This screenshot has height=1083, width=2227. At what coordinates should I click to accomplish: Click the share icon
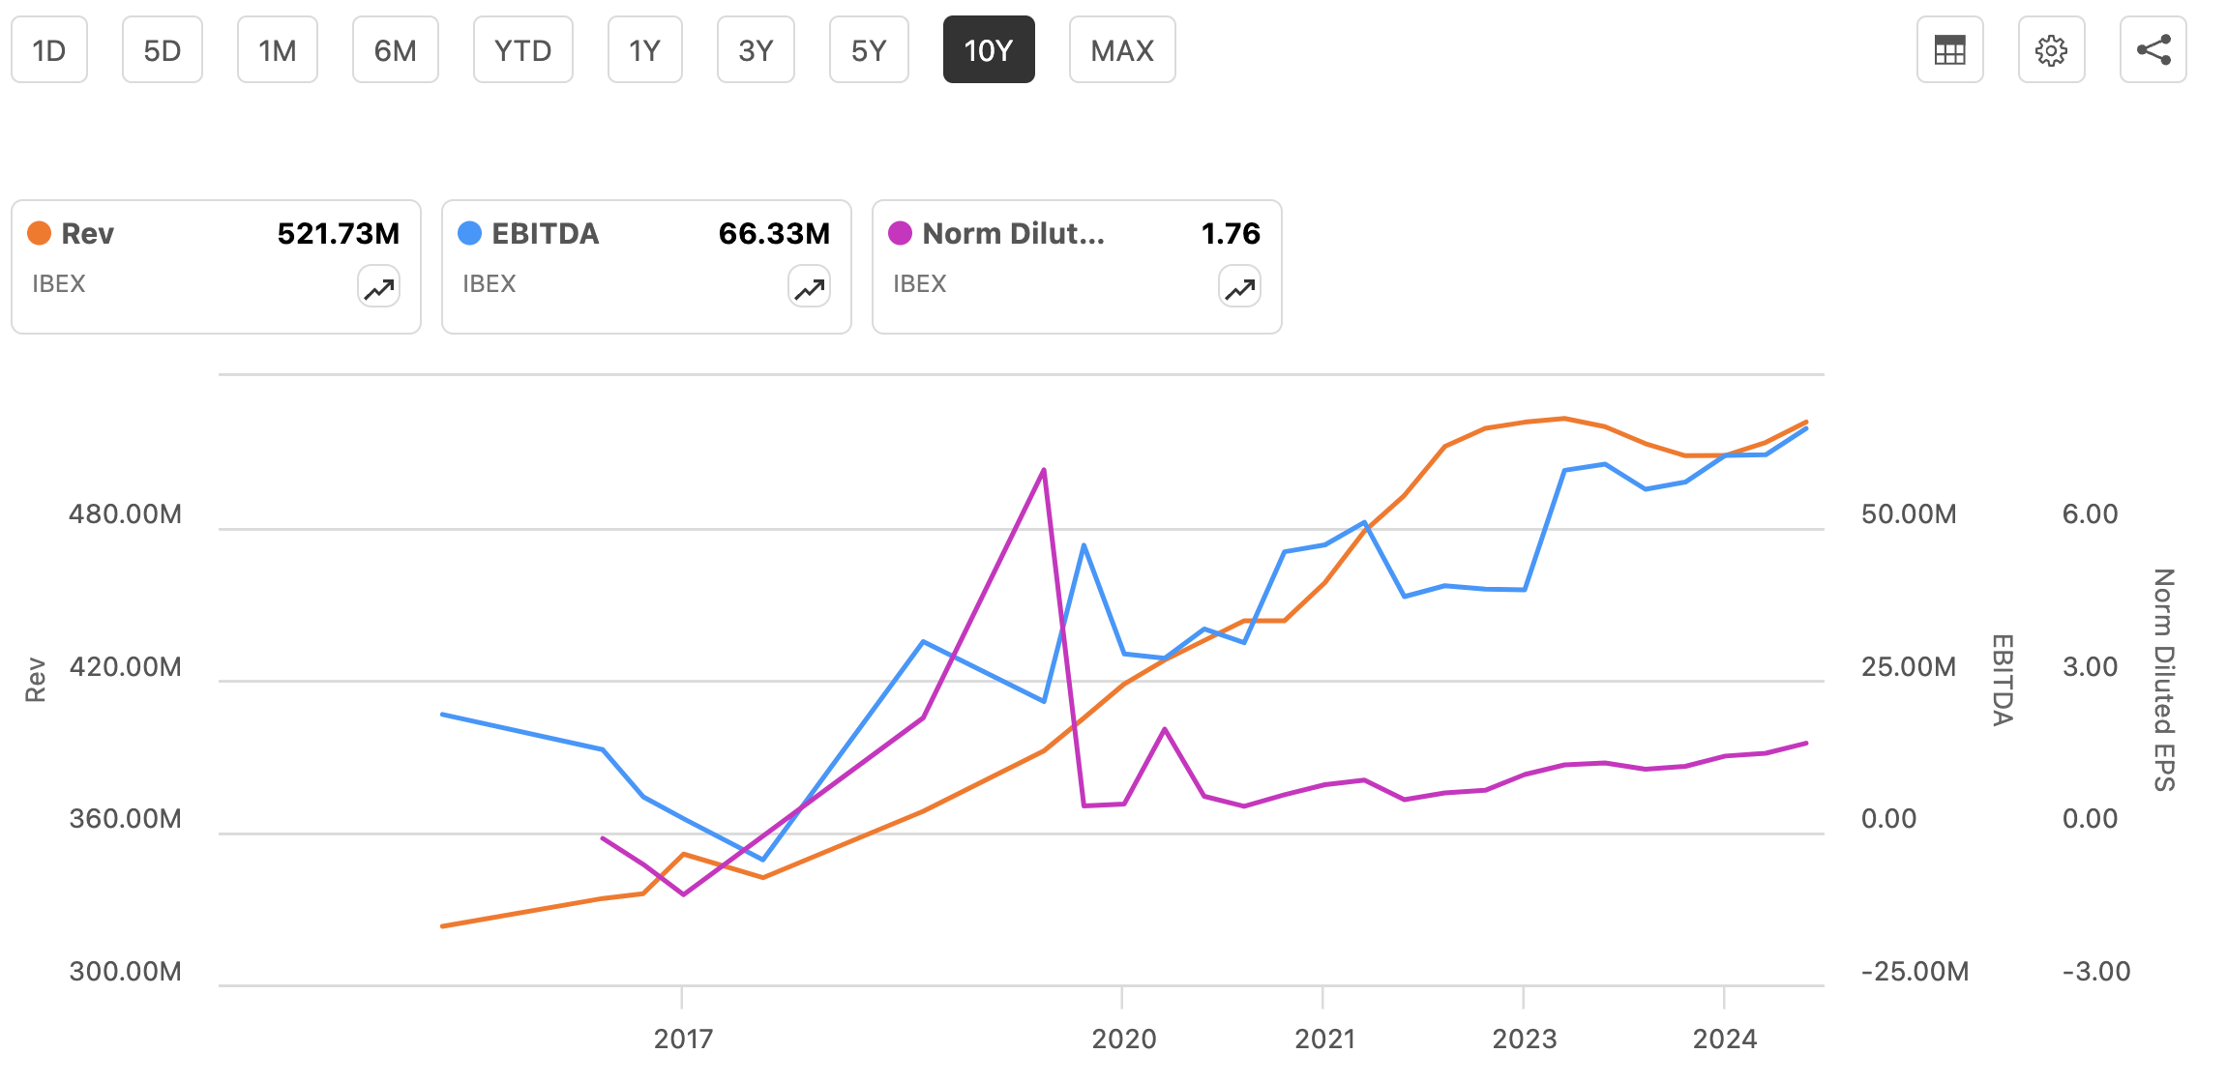click(x=2153, y=49)
